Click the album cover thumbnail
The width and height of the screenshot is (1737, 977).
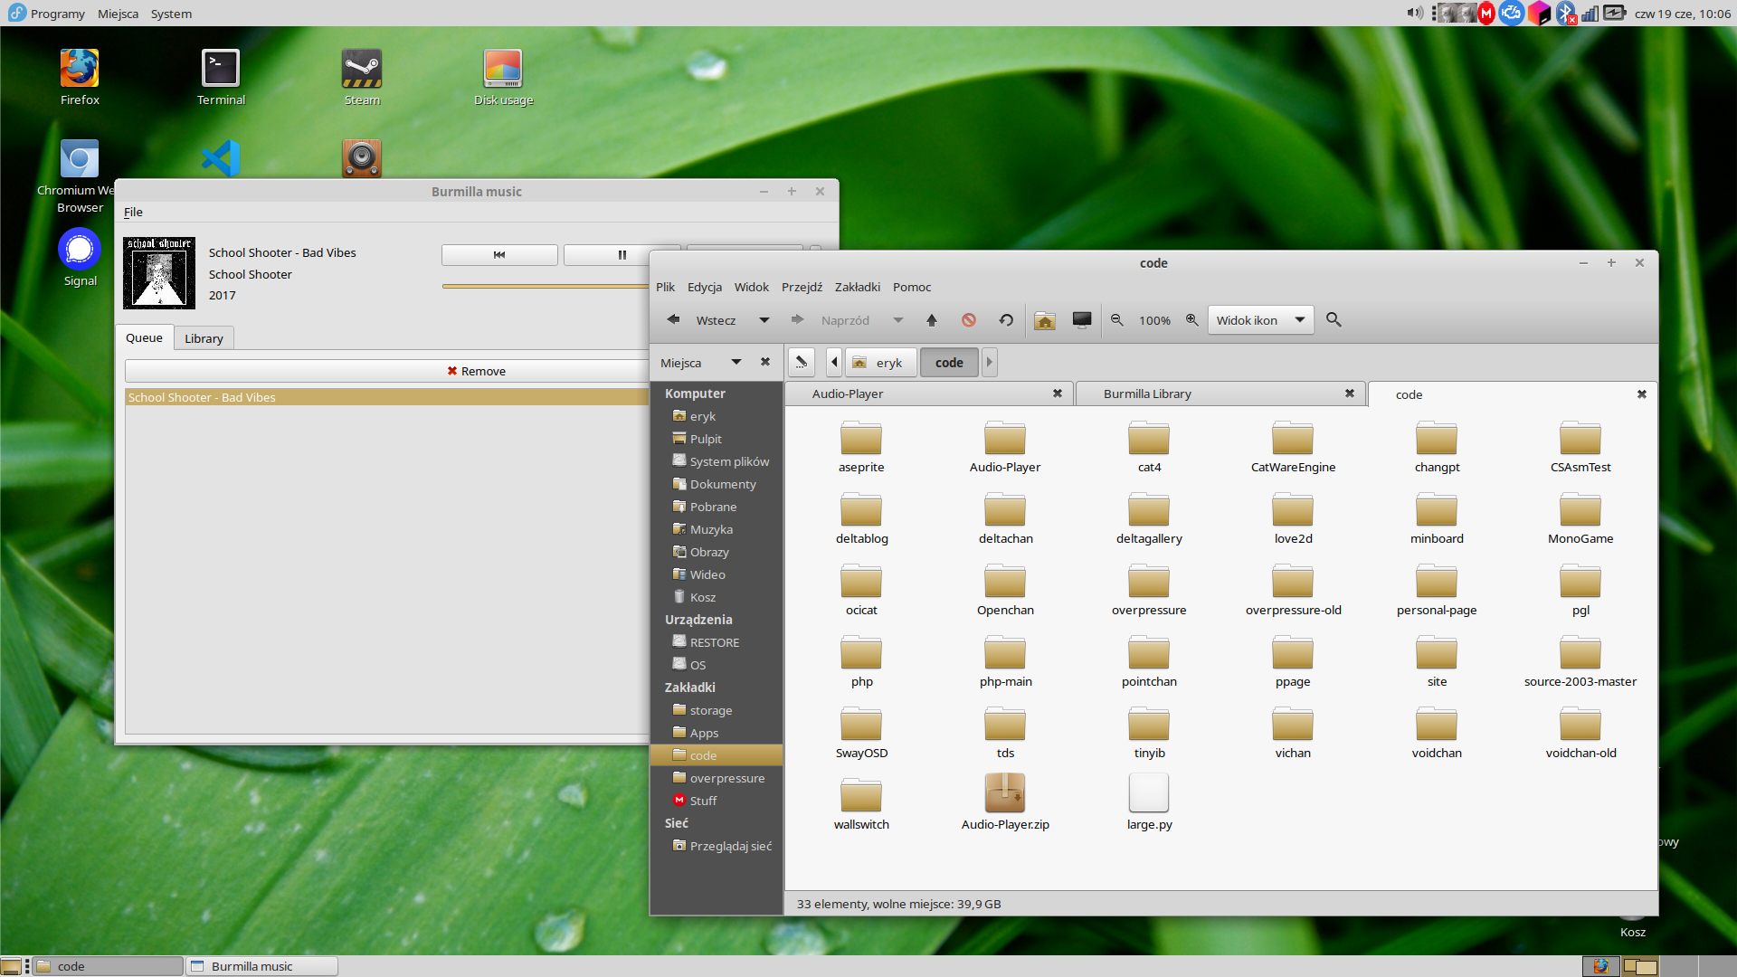point(159,272)
